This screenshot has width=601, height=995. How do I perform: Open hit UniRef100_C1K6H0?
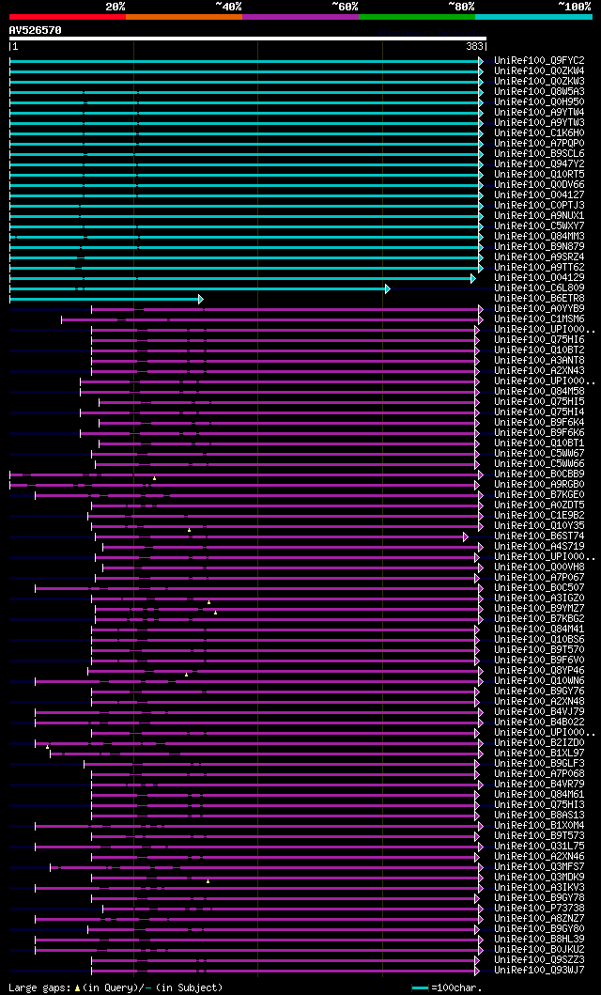tap(540, 133)
